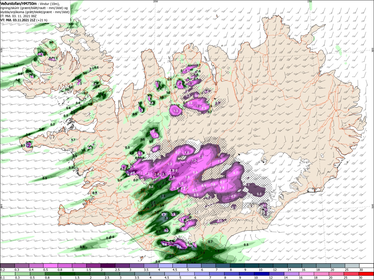
Task: Select the pale lavender 4 swatch in upper legend row
Action: [x=165, y=266]
